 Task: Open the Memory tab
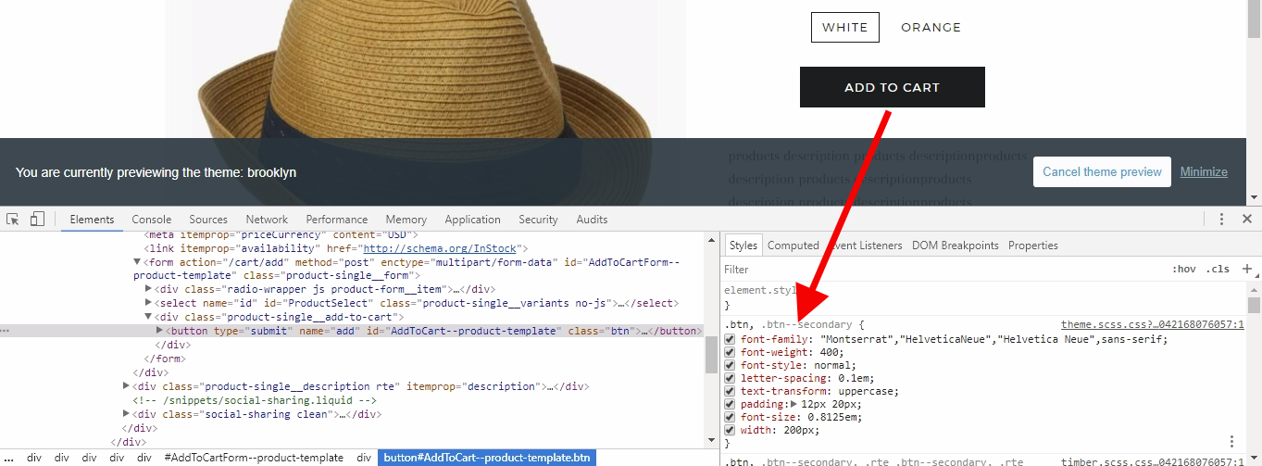click(x=406, y=220)
